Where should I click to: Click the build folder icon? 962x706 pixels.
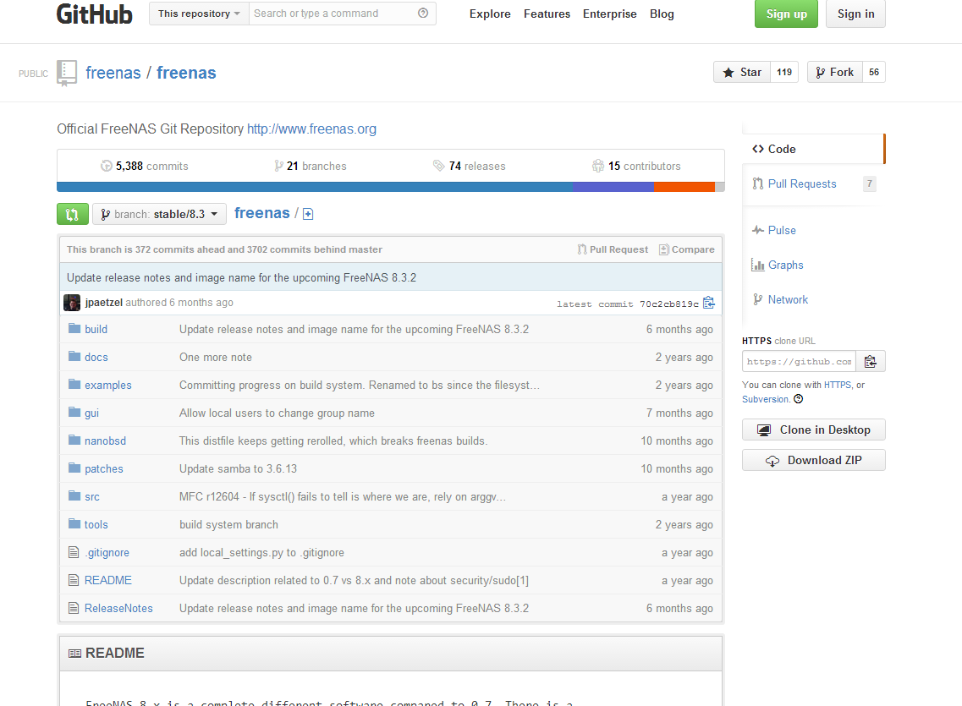(x=74, y=329)
